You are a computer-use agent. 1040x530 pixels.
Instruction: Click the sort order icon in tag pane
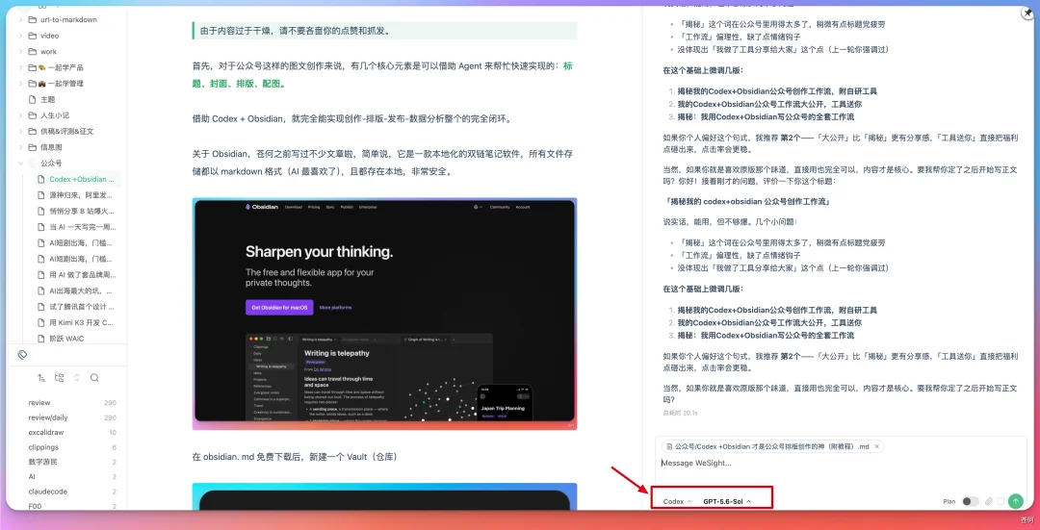(41, 378)
